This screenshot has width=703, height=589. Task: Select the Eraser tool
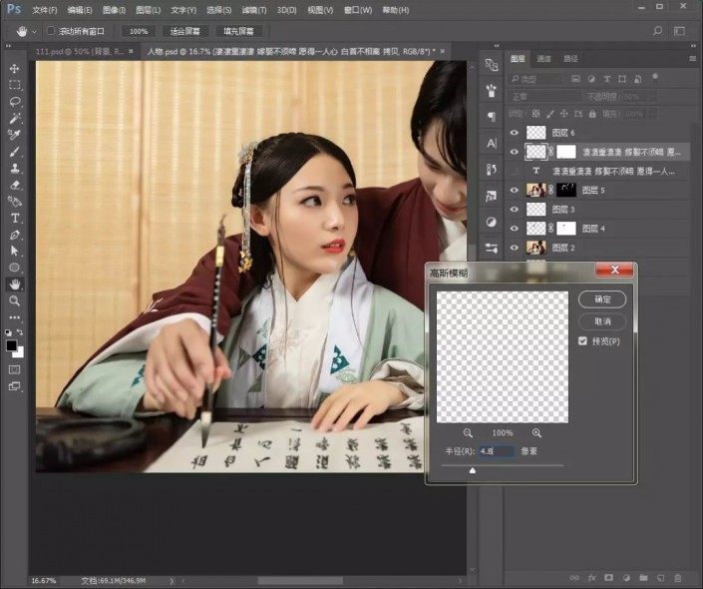(14, 185)
